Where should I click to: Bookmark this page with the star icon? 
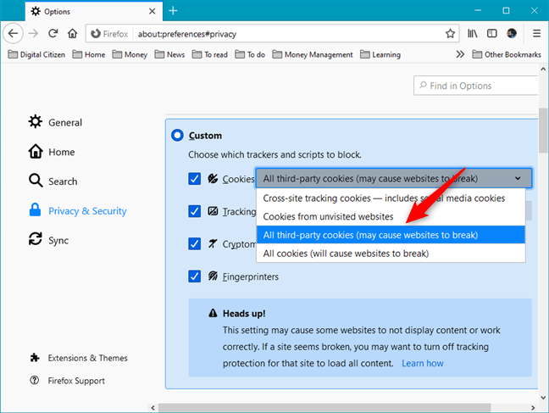(451, 33)
